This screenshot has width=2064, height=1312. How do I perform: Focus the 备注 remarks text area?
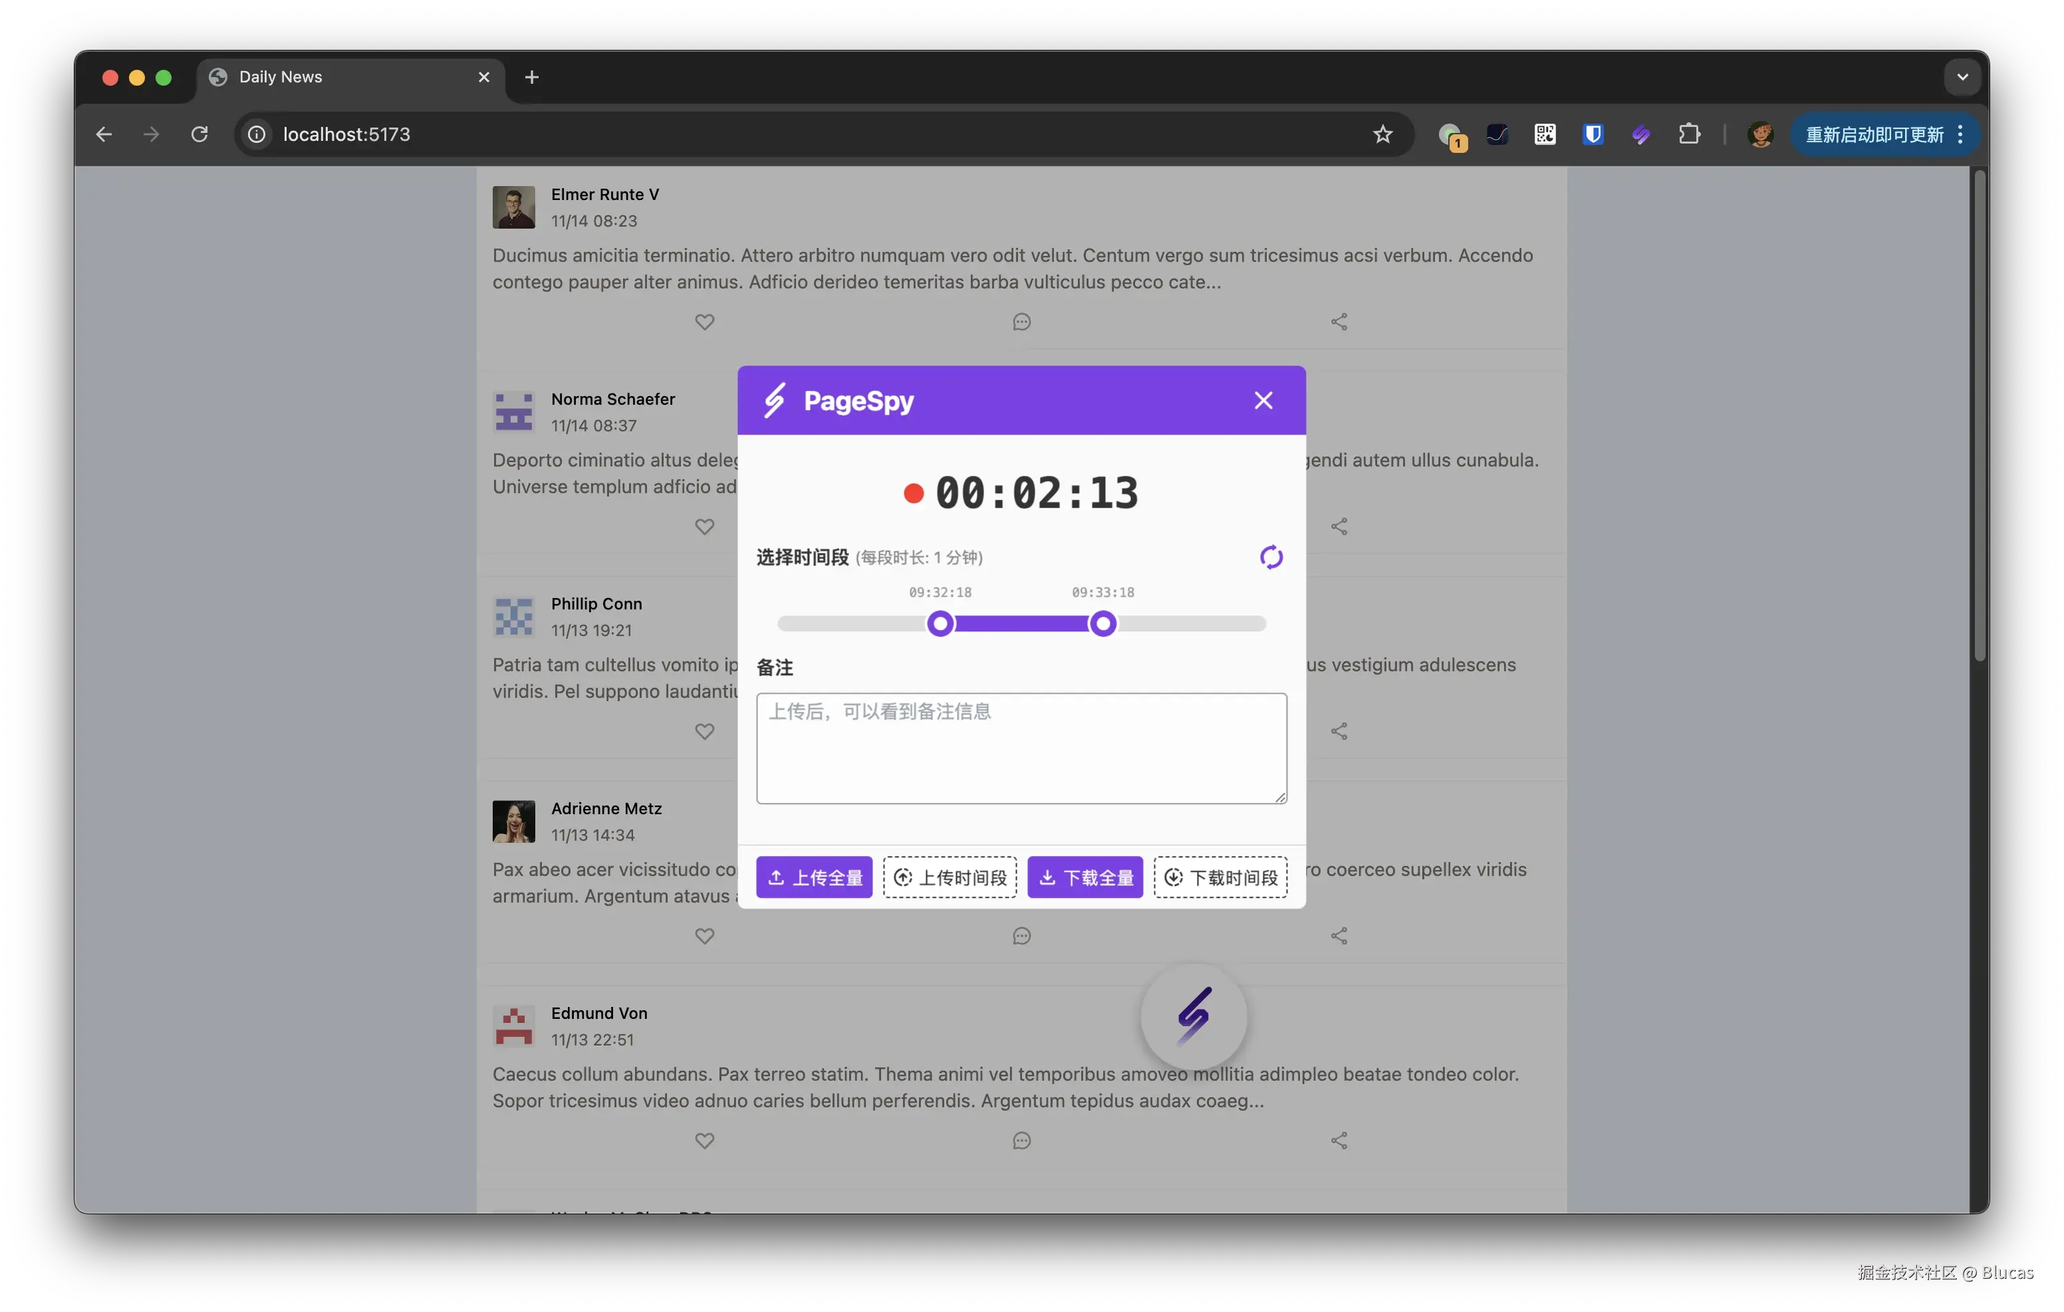pyautogui.click(x=1021, y=748)
